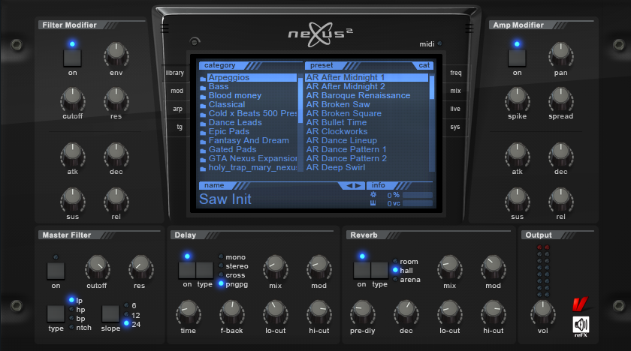Screen dimensions: 631x351
Task: Click the Nexus 2 logo
Action: point(315,34)
